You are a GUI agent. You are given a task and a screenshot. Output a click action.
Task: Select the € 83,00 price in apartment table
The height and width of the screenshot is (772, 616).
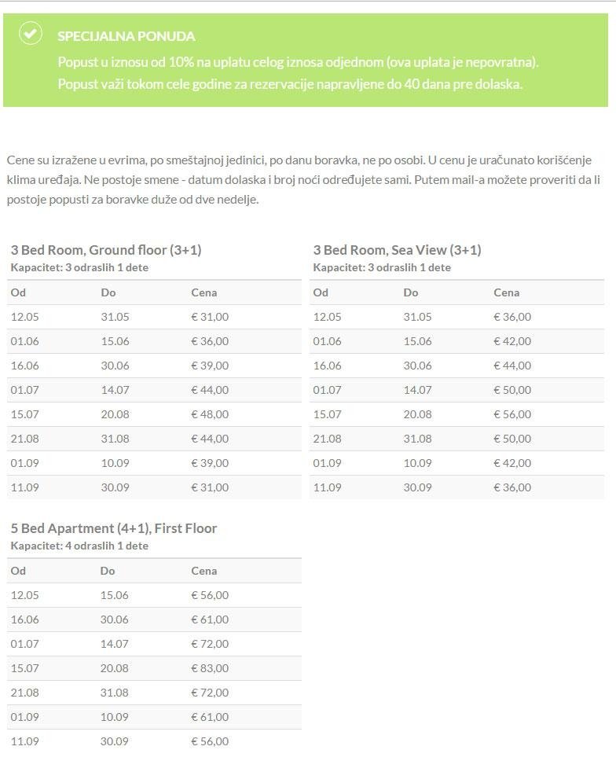pos(210,668)
